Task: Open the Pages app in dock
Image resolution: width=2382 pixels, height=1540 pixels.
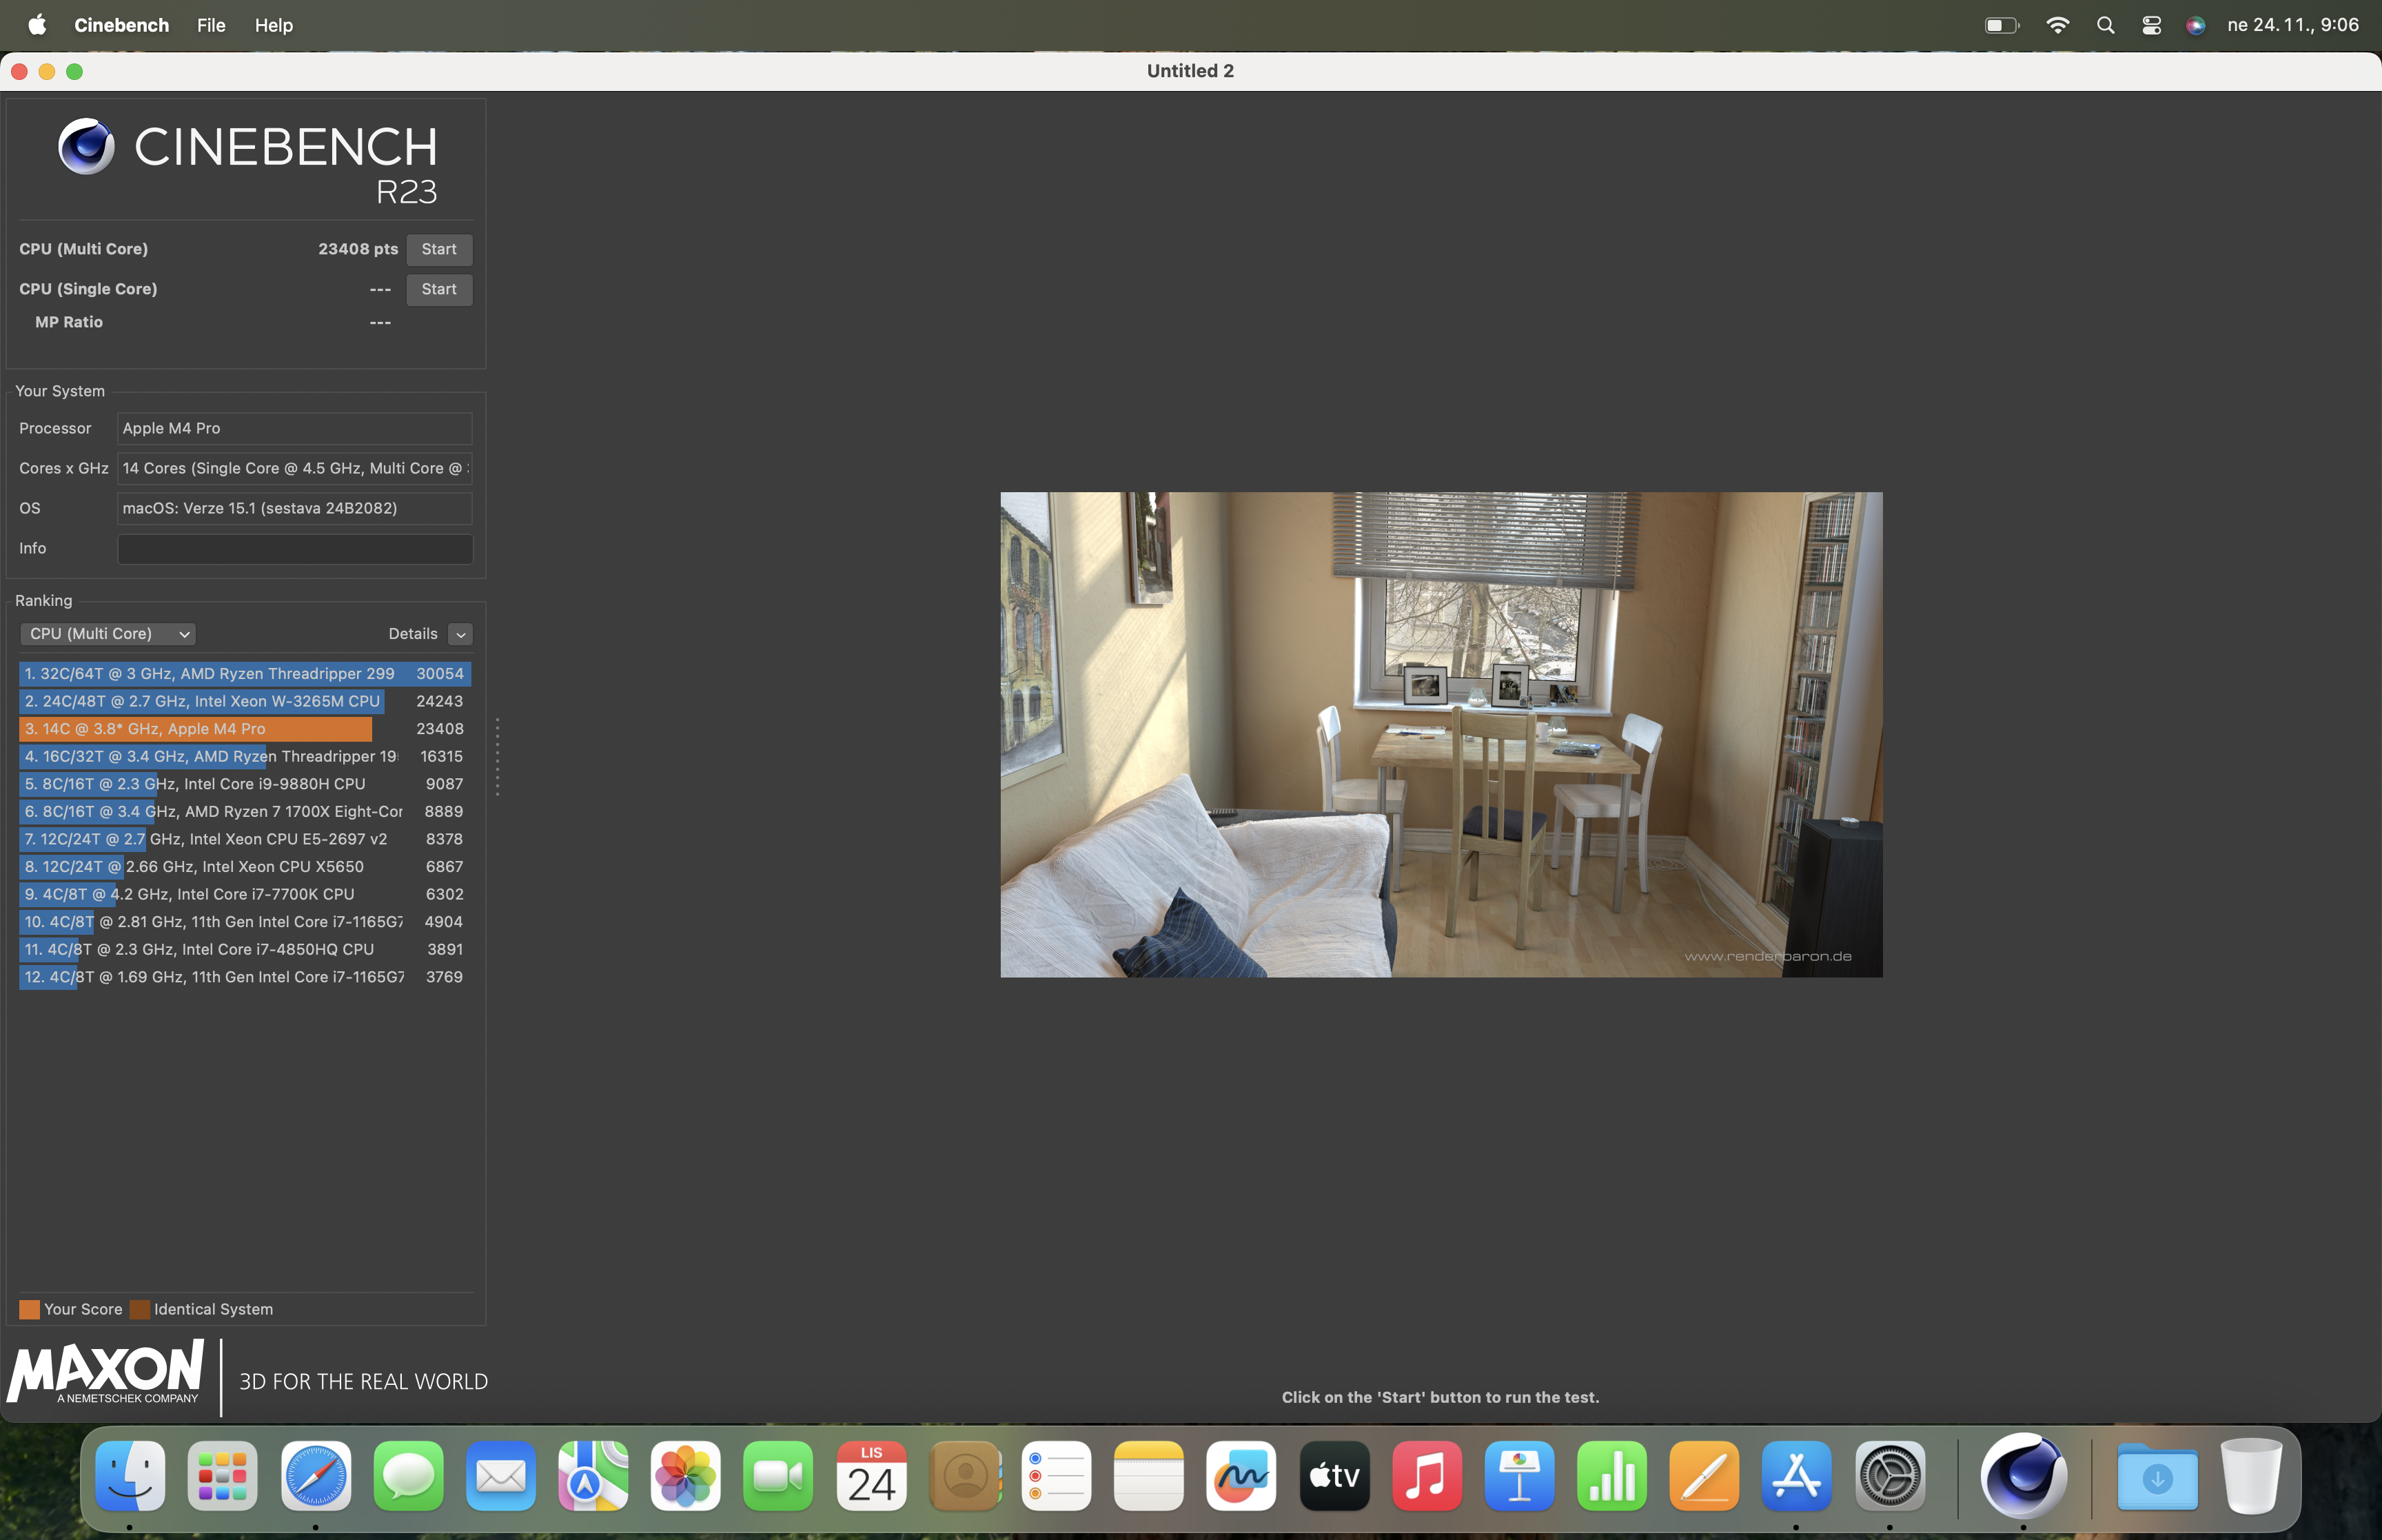Action: pyautogui.click(x=1703, y=1476)
